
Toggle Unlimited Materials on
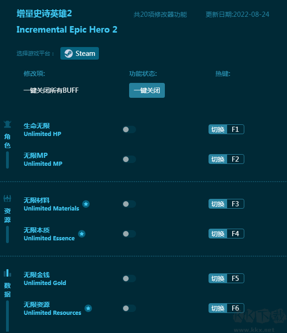click(x=129, y=204)
